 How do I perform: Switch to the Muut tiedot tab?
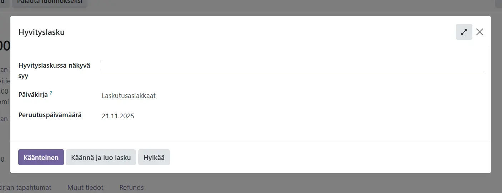[x=85, y=187]
